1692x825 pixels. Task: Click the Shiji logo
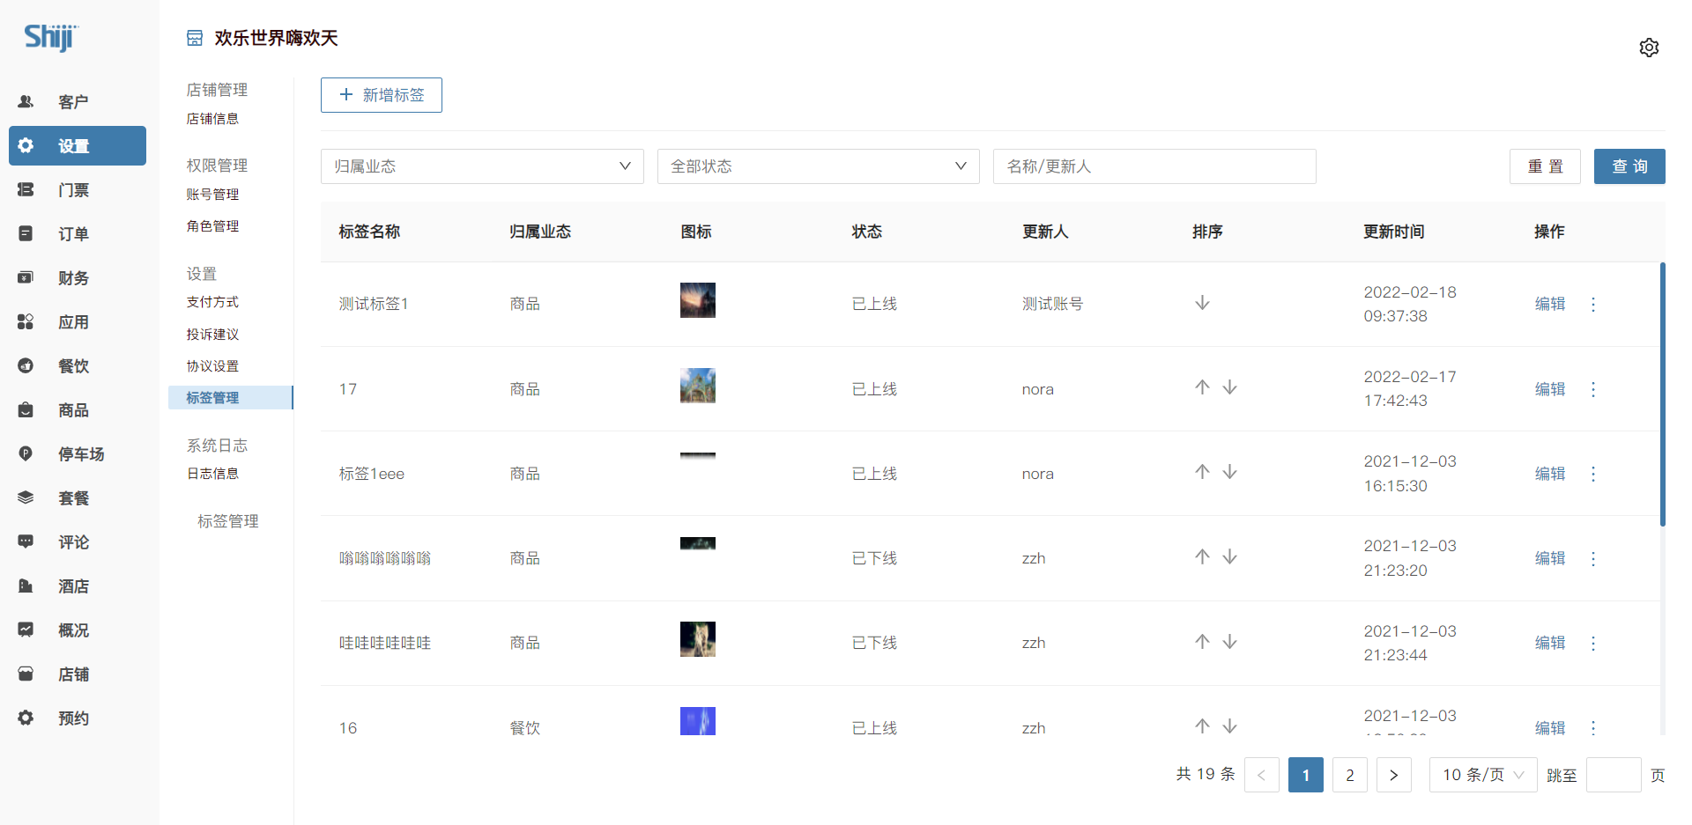pos(51,37)
